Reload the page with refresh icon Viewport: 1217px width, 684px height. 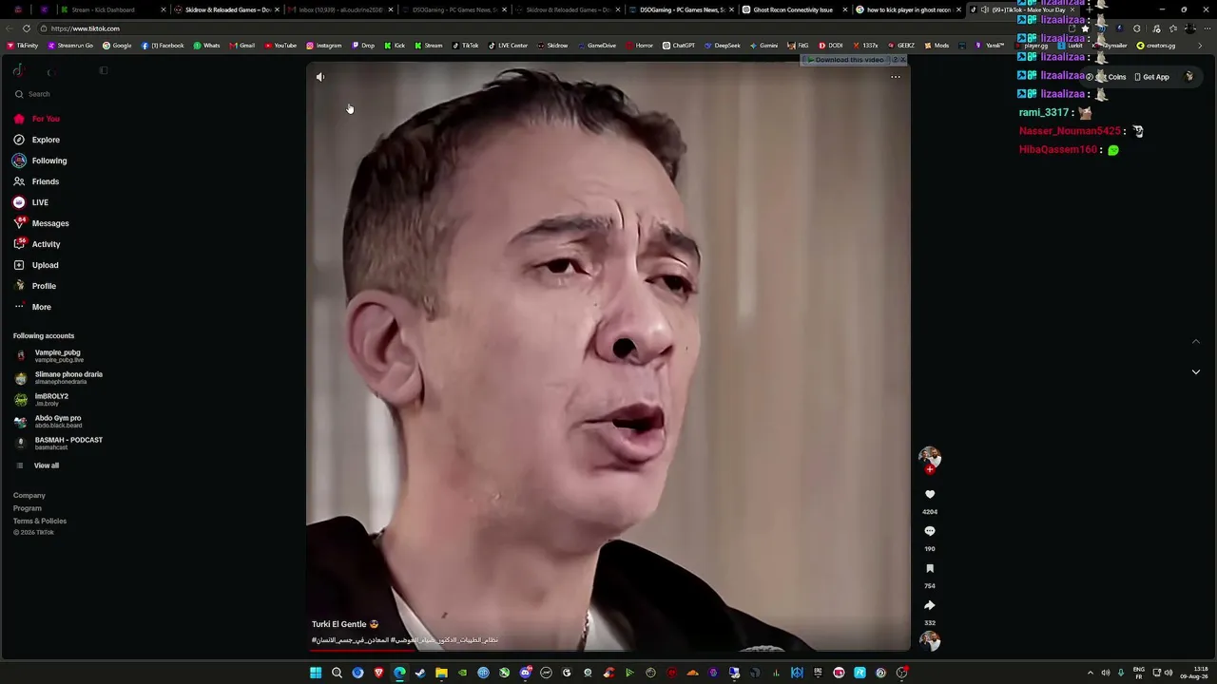pyautogui.click(x=26, y=28)
